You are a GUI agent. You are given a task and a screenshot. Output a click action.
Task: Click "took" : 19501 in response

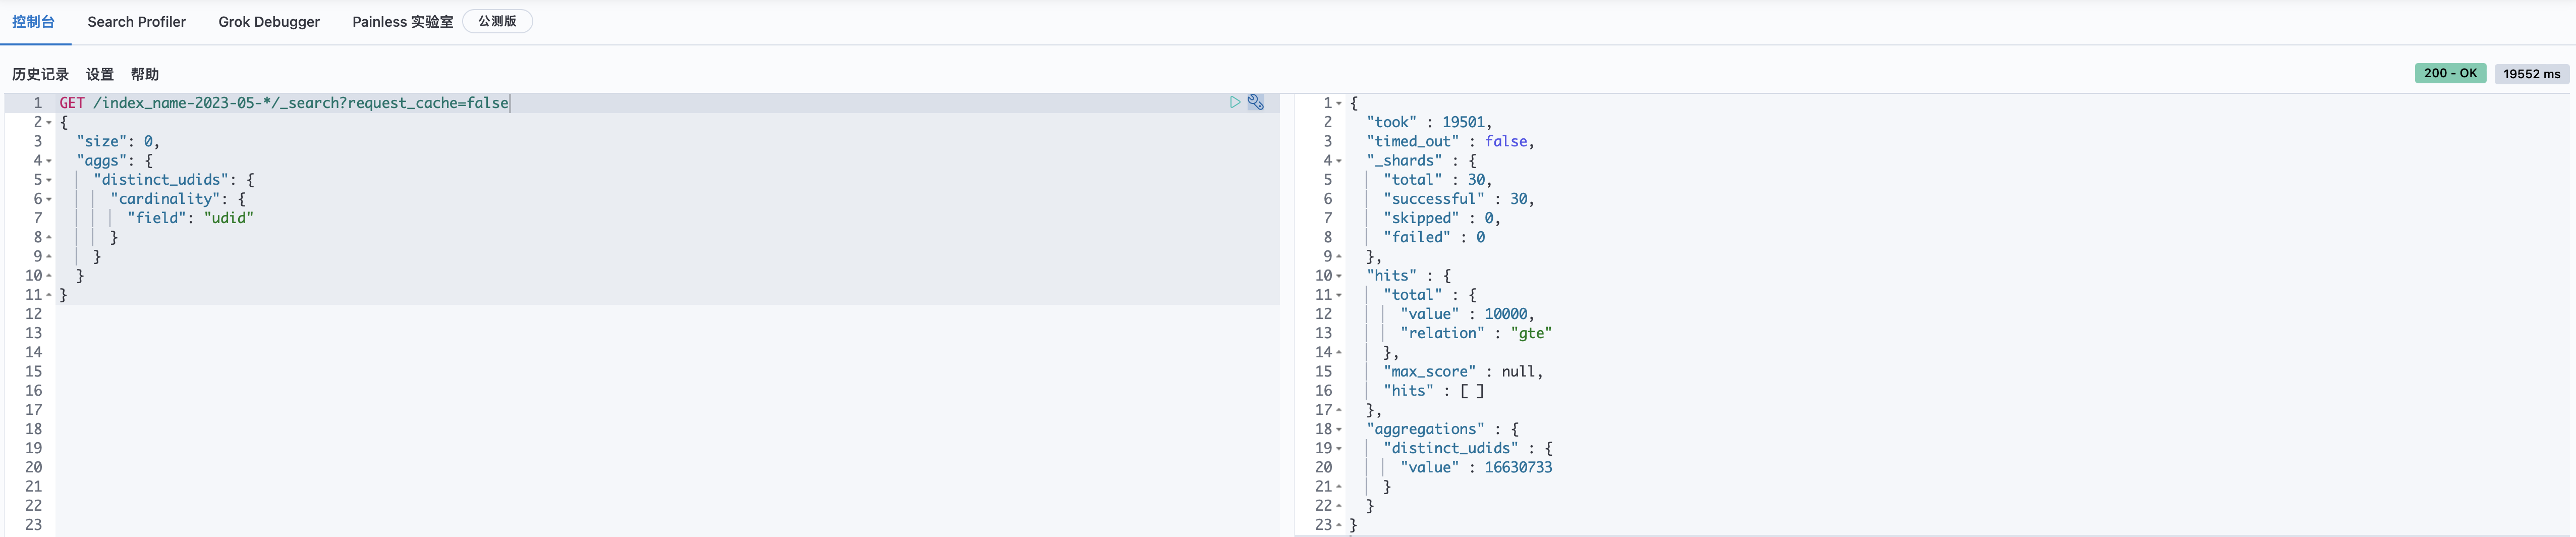[x=1429, y=122]
